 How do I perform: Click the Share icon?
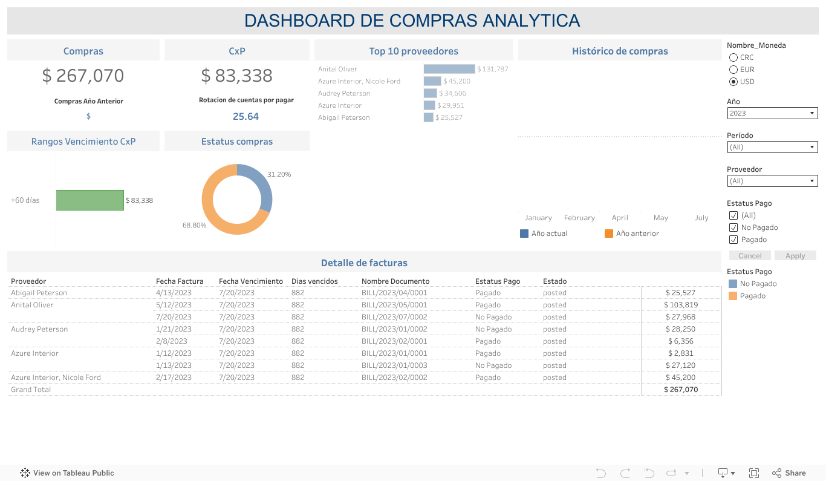789,473
